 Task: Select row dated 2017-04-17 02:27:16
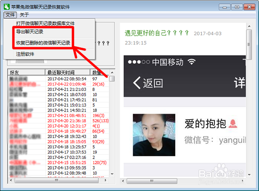click(58, 157)
